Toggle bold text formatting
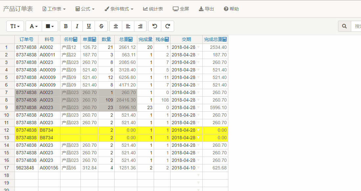Image resolution: width=361 pixels, height=191 pixels. point(66,26)
